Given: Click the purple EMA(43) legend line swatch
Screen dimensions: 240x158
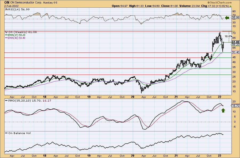Looking at the screenshot, I should pos(6,38).
